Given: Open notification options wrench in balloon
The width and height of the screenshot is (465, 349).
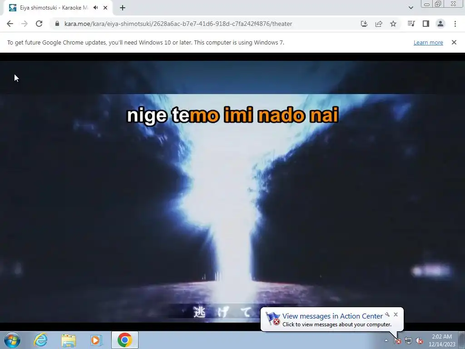Looking at the screenshot, I should [x=387, y=314].
